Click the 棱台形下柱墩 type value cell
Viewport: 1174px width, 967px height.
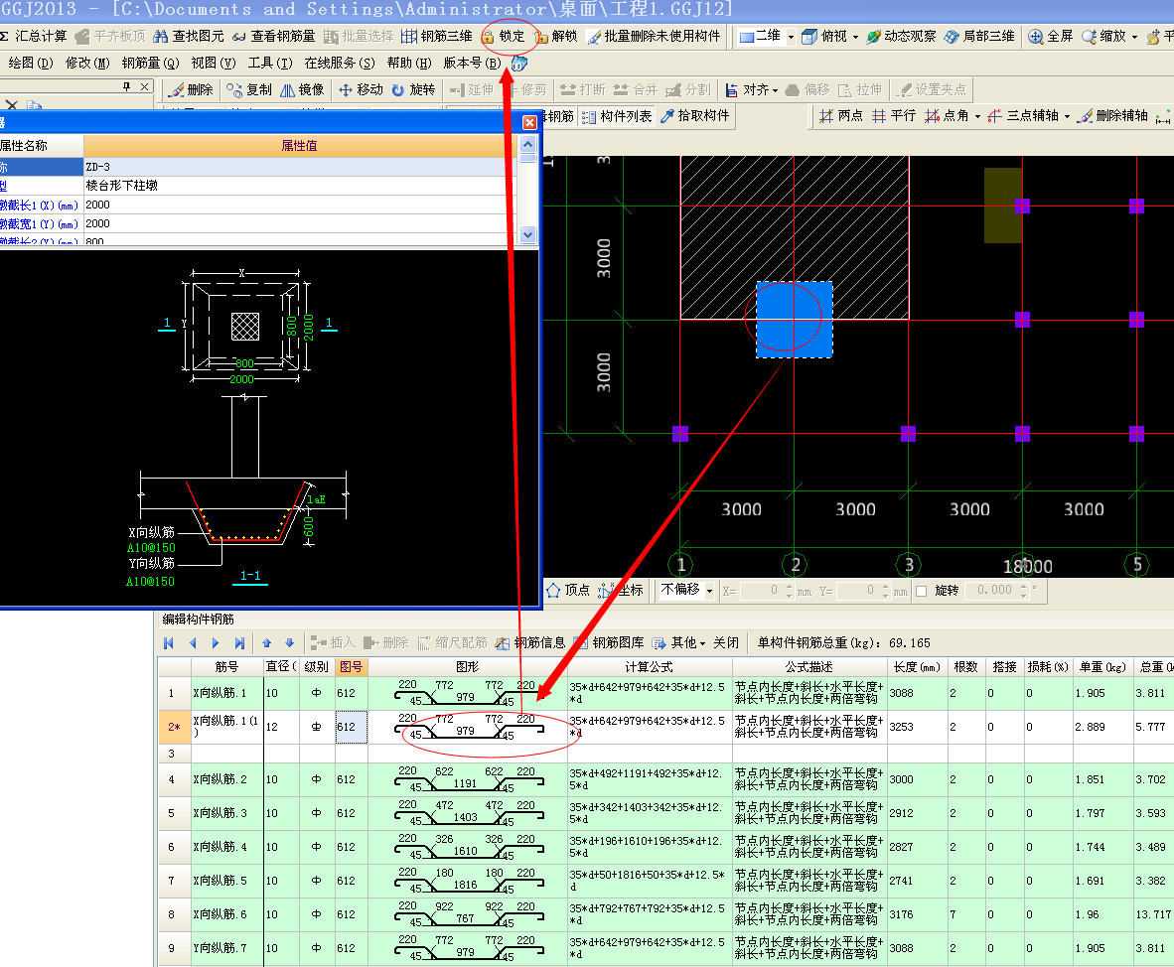tap(300, 186)
